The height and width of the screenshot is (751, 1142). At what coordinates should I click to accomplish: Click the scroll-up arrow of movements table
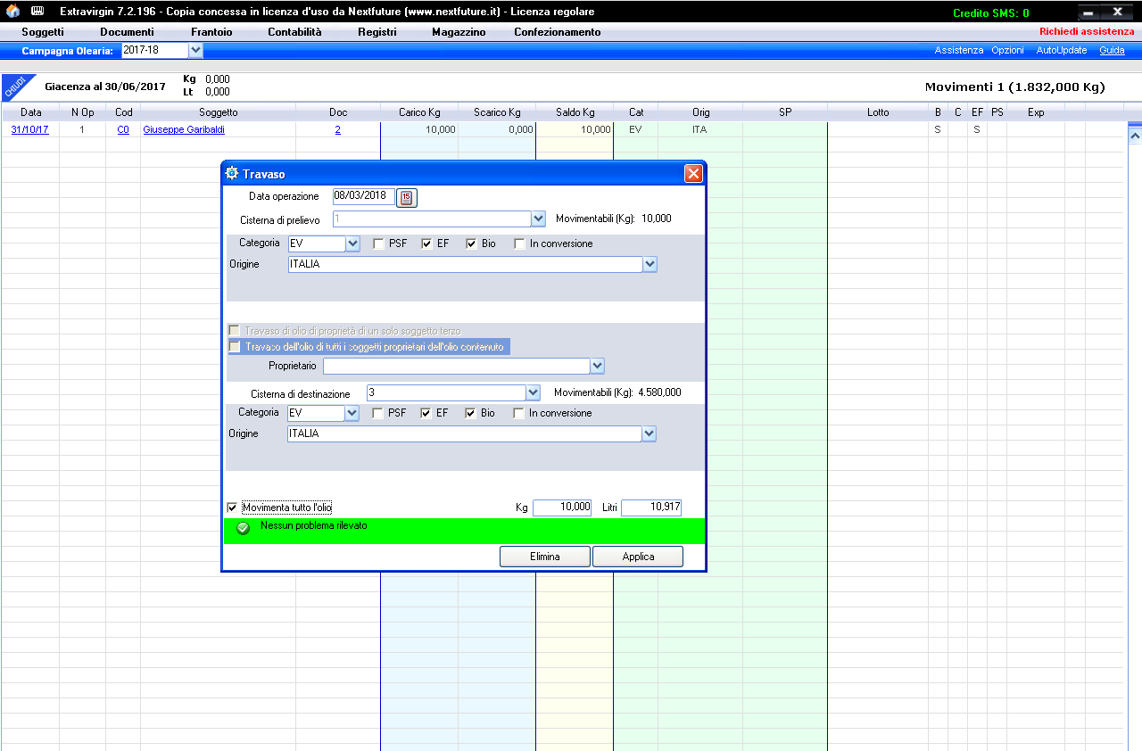[x=1135, y=136]
